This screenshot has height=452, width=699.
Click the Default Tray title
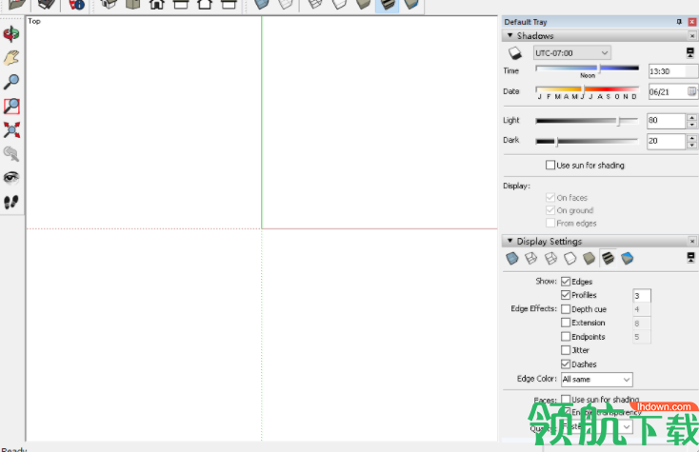click(525, 22)
